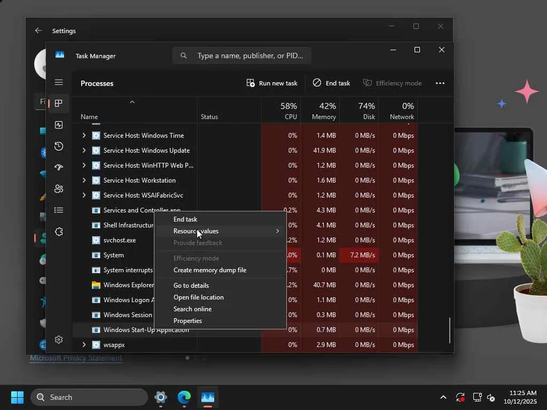The image size is (547, 410).
Task: Select the Windows Start-Up Application row
Action: [x=245, y=330]
